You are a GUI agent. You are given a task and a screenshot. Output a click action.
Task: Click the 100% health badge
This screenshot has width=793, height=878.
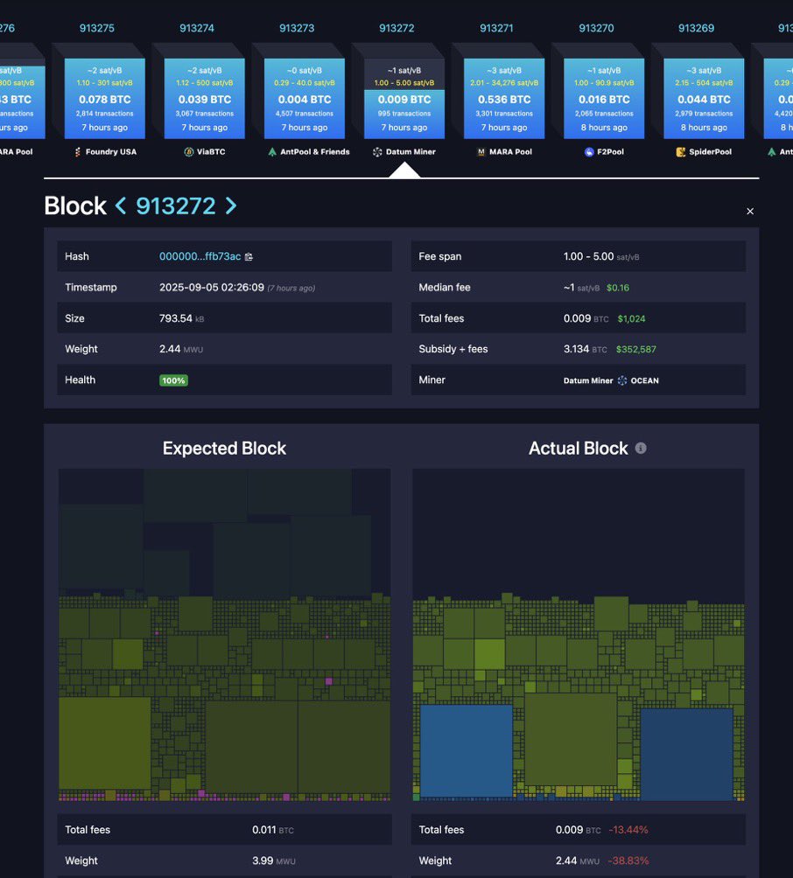coord(173,380)
